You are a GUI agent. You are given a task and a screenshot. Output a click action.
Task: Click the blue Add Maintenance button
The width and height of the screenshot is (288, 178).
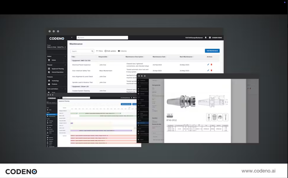(x=212, y=51)
